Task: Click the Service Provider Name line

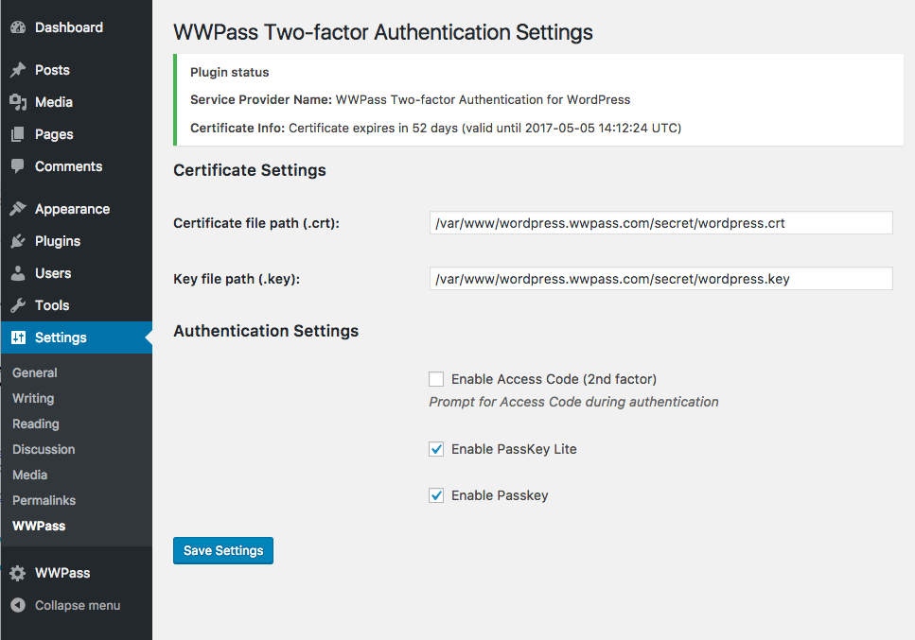Action: [x=411, y=99]
